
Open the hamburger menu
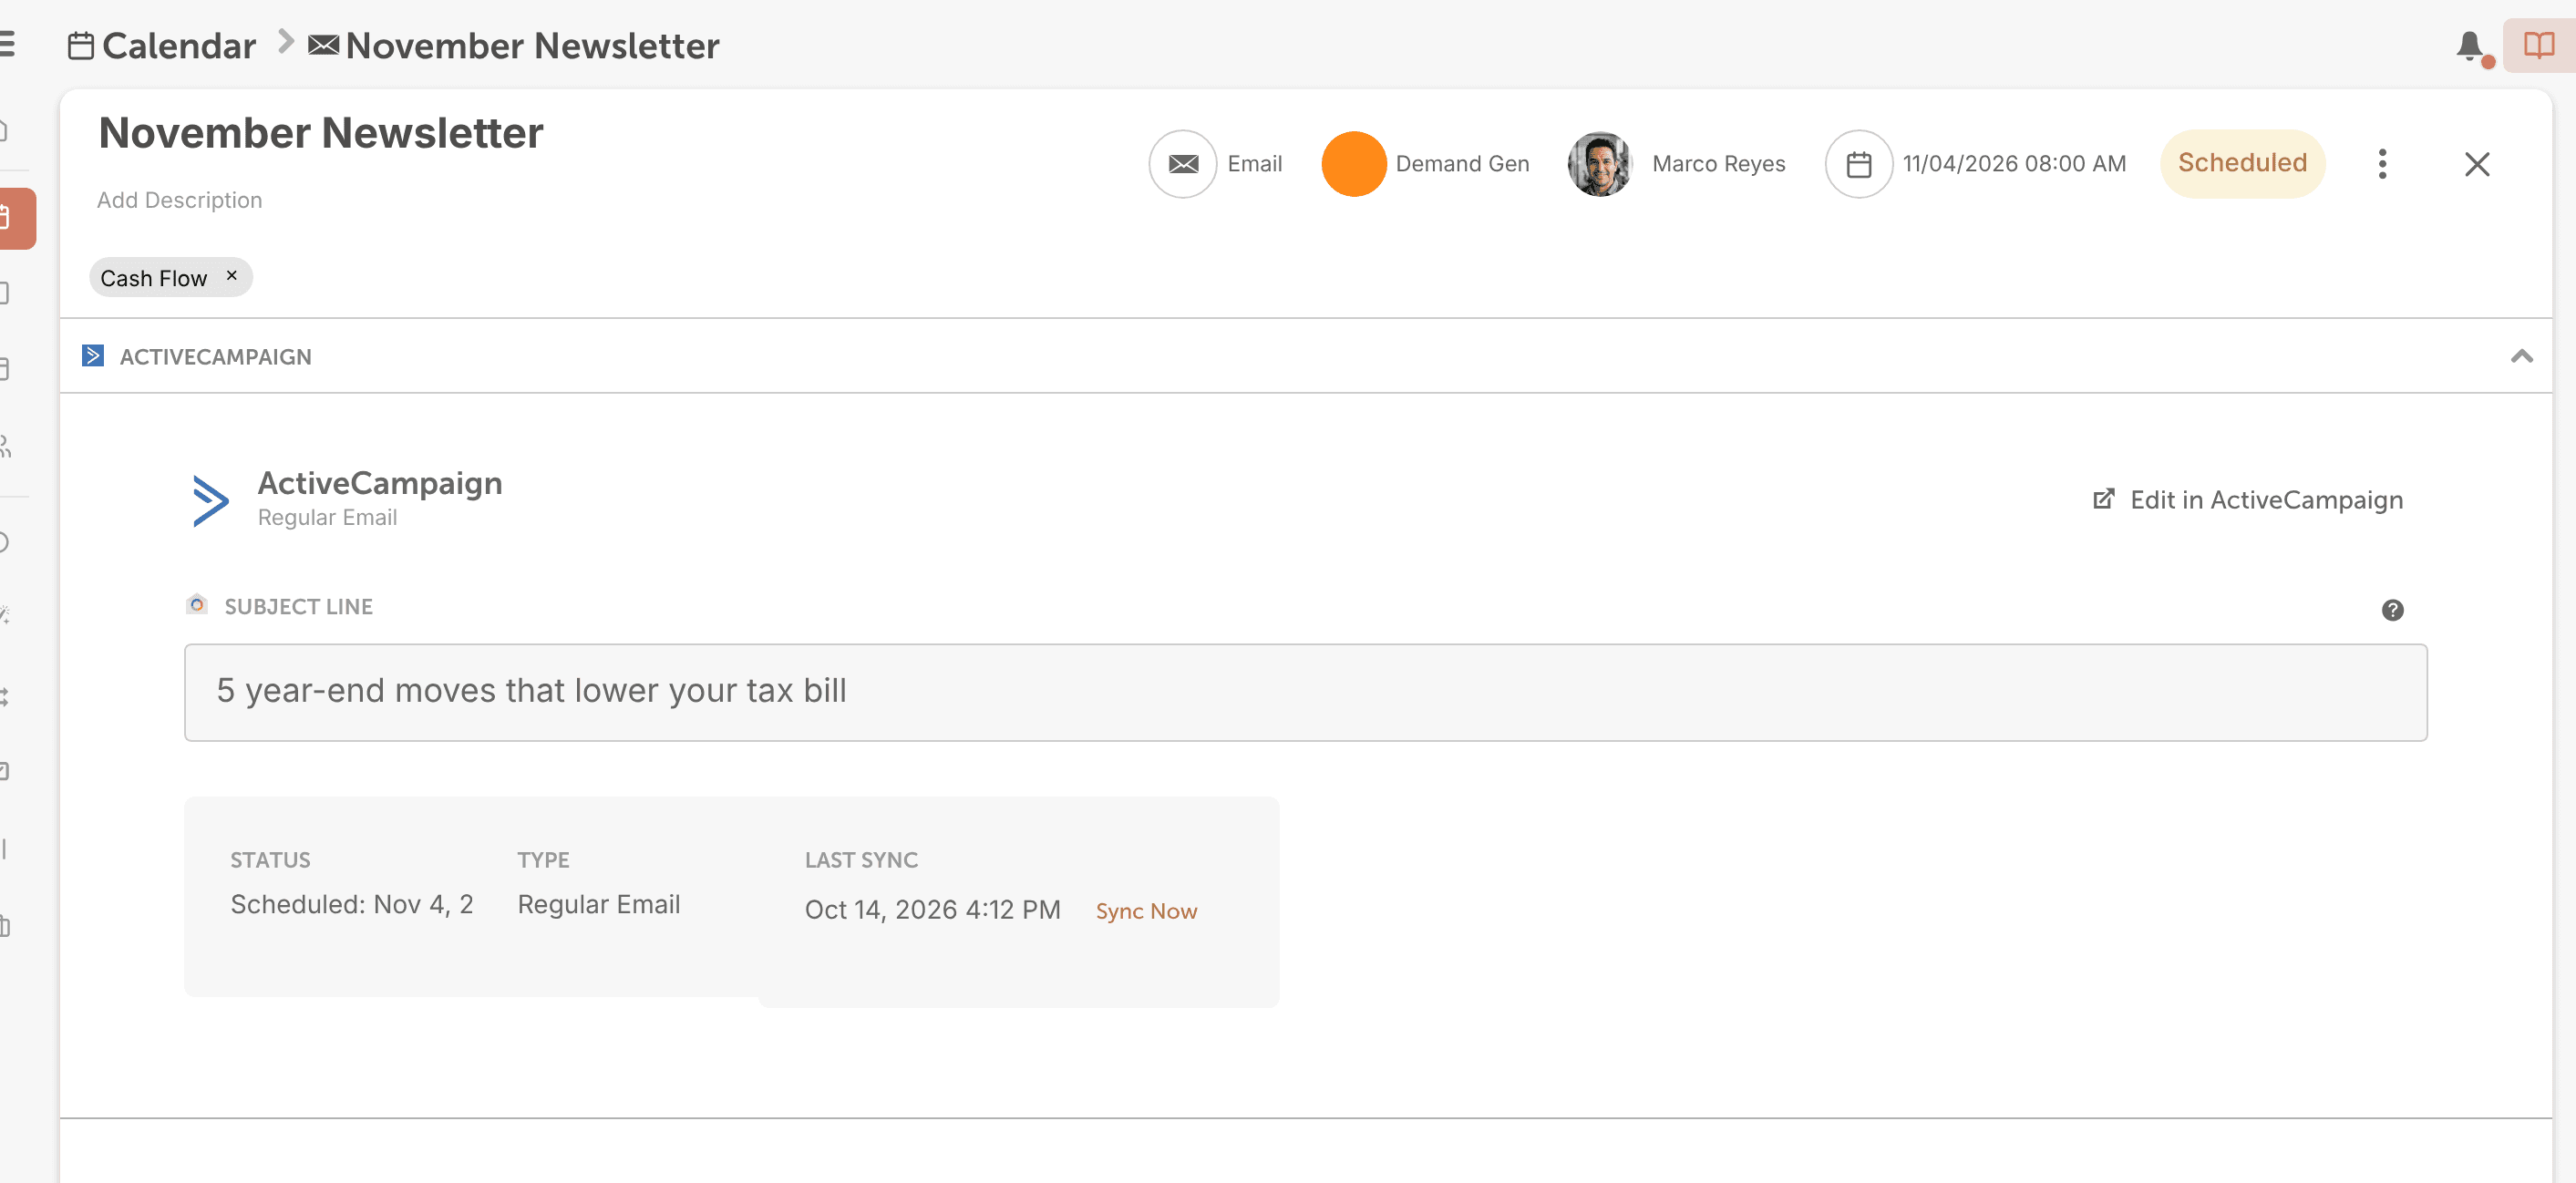pyautogui.click(x=7, y=46)
